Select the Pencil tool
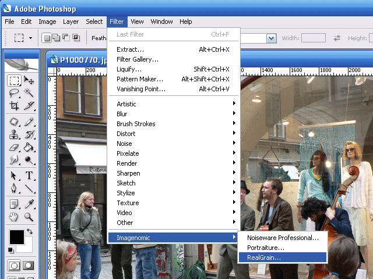 pyautogui.click(x=29, y=122)
